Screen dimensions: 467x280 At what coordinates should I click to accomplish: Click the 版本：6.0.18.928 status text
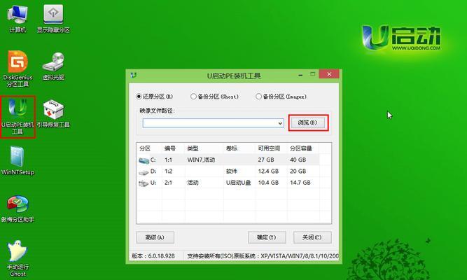click(x=153, y=256)
